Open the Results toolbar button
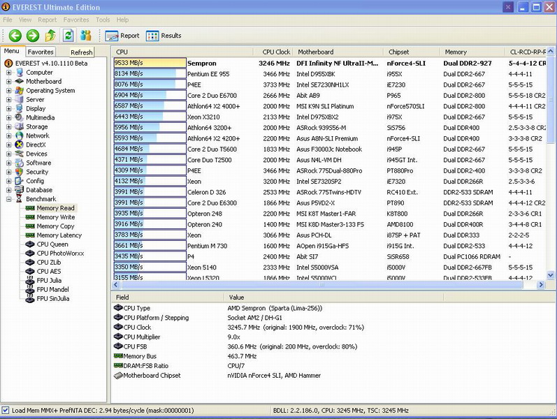 tap(164, 36)
